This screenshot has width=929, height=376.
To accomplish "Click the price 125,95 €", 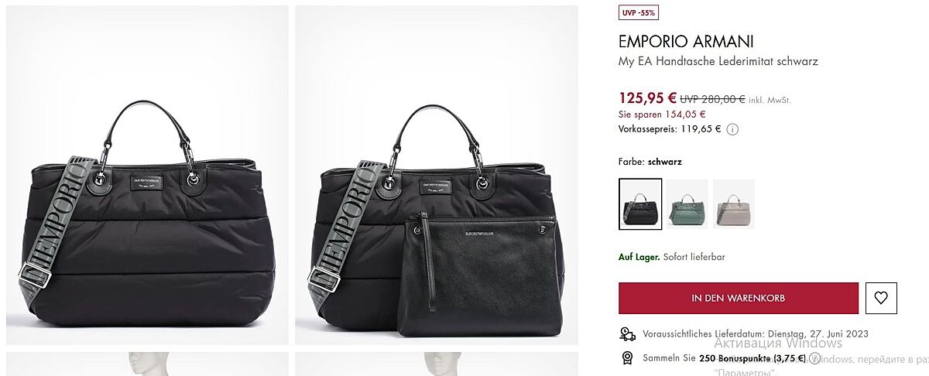I will point(648,98).
